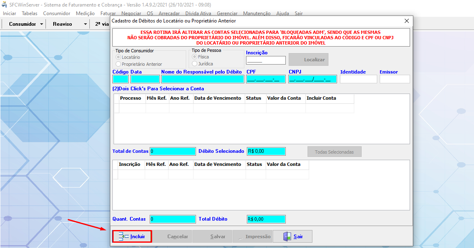Select Proprietário Anterior radio option

pos(118,64)
